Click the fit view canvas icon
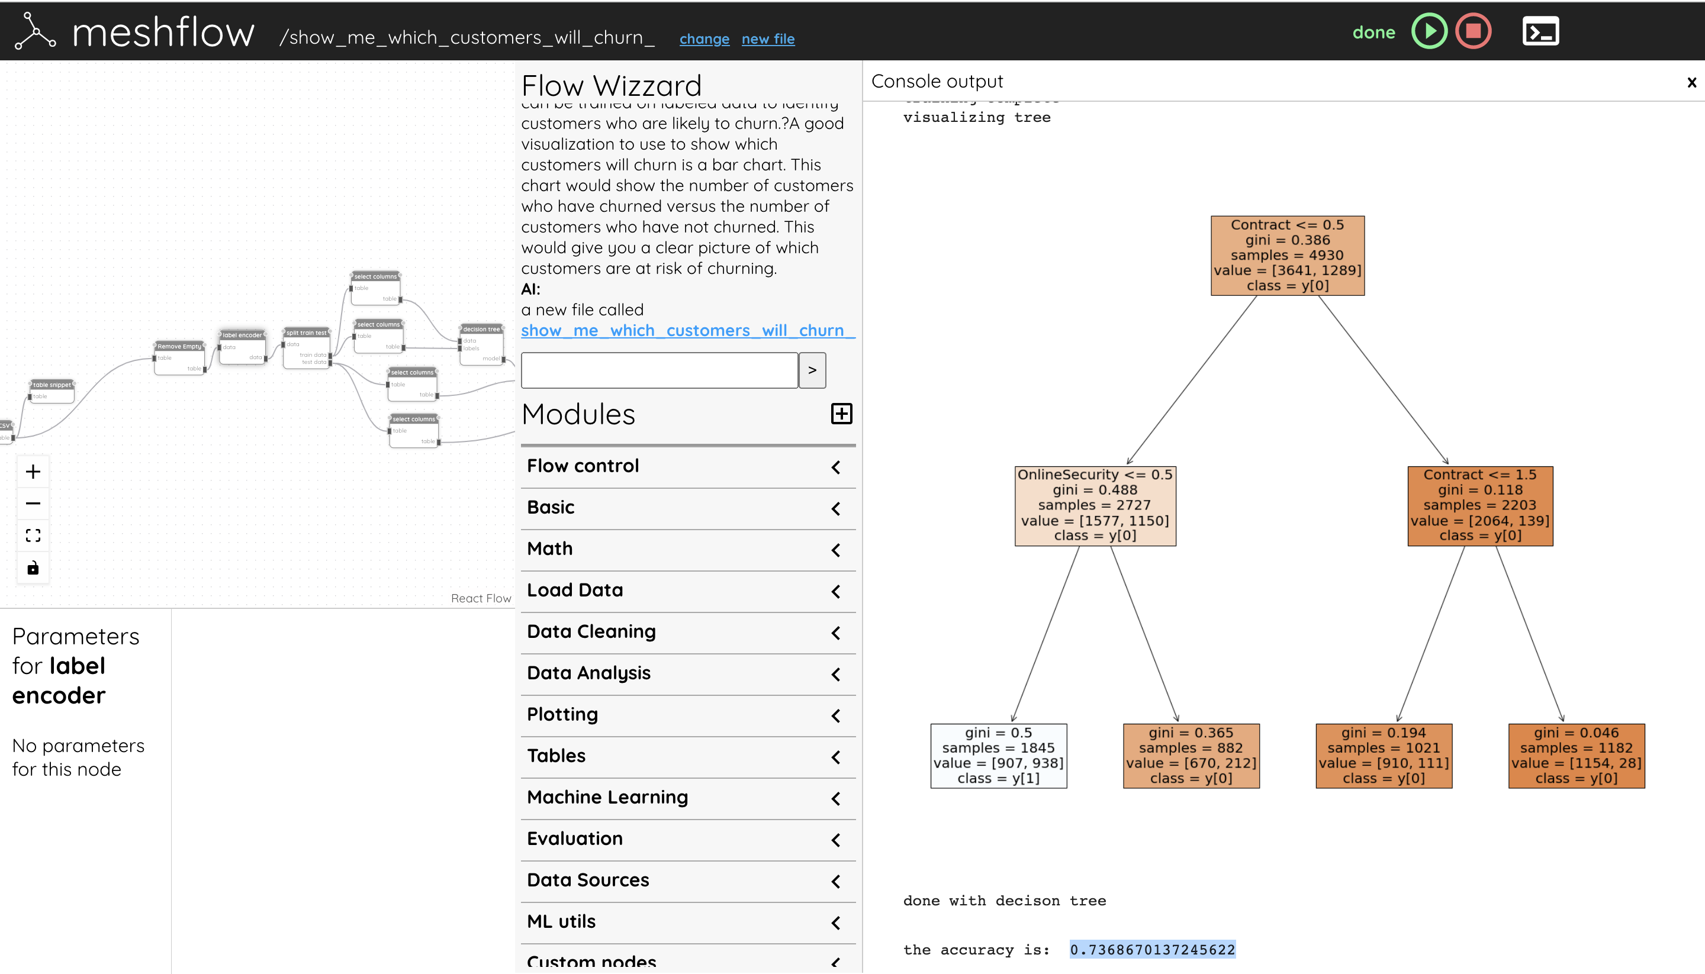The image size is (1705, 974). [x=33, y=536]
